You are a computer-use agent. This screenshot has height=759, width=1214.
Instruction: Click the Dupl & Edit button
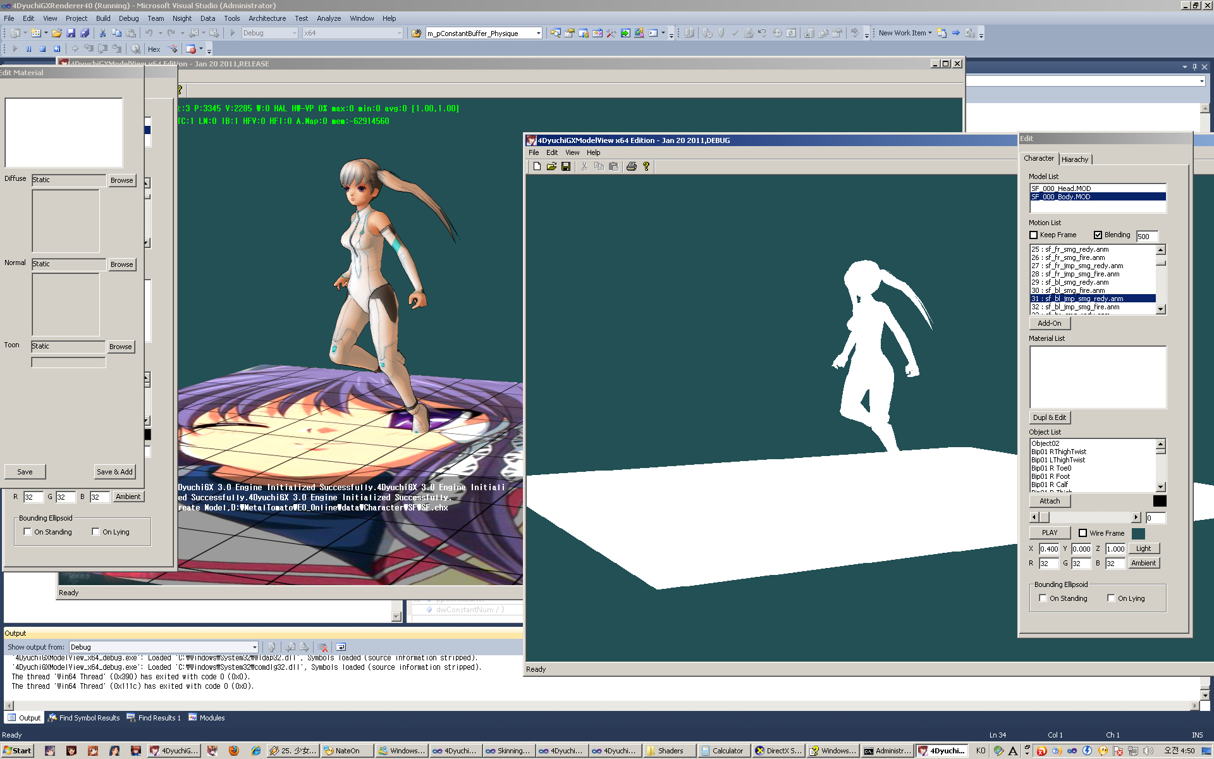1049,417
